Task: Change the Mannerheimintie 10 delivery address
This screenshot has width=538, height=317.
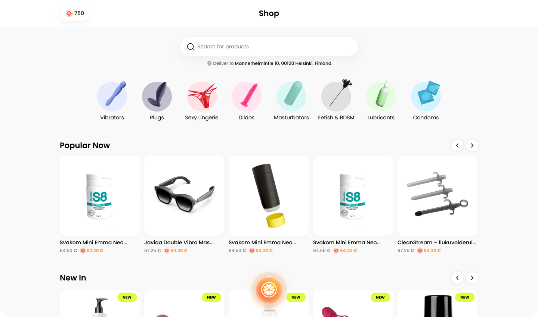Action: coord(283,63)
